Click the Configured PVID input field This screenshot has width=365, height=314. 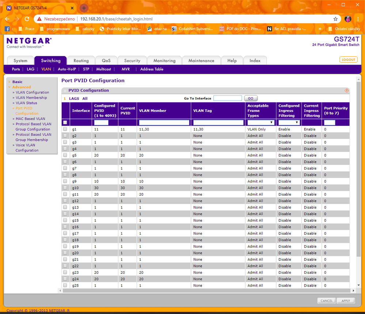101,122
